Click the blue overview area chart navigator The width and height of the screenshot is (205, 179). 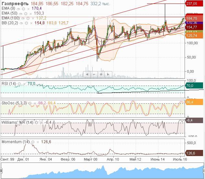pos(102,171)
